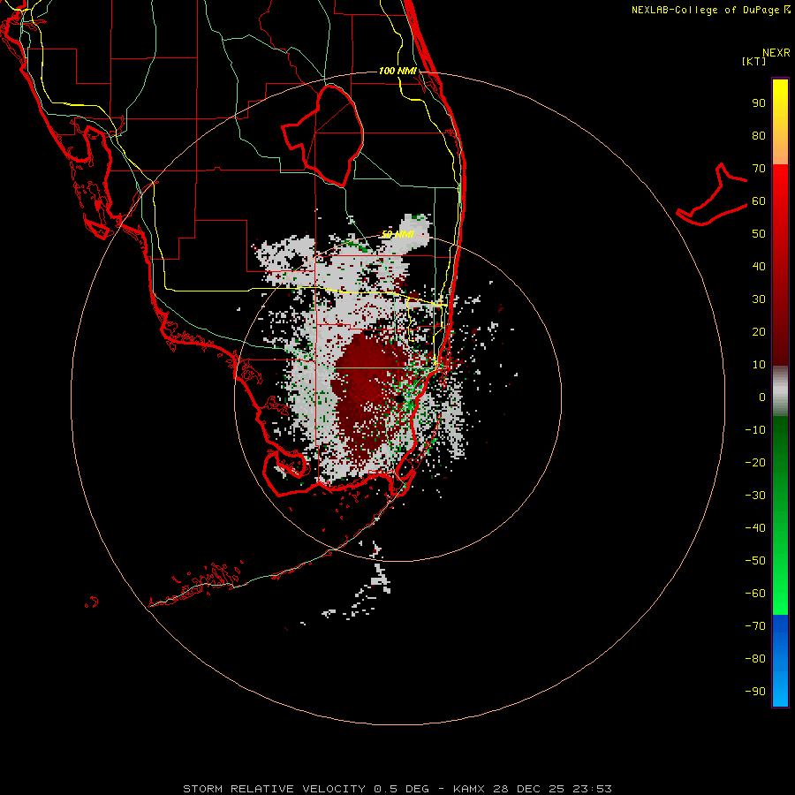
Task: Click the 0 knot scale value
Action: [762, 397]
